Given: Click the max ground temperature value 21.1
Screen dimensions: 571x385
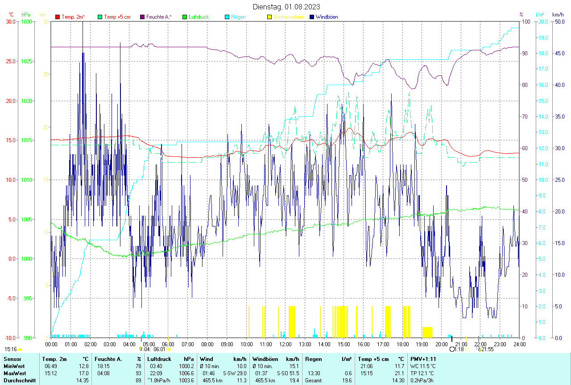Looking at the screenshot, I should click(398, 373).
